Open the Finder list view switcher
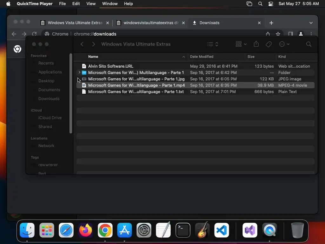325x244 pixels. coord(213,44)
